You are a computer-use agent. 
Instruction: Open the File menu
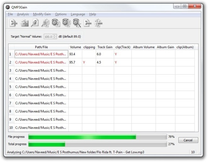(x=10, y=14)
